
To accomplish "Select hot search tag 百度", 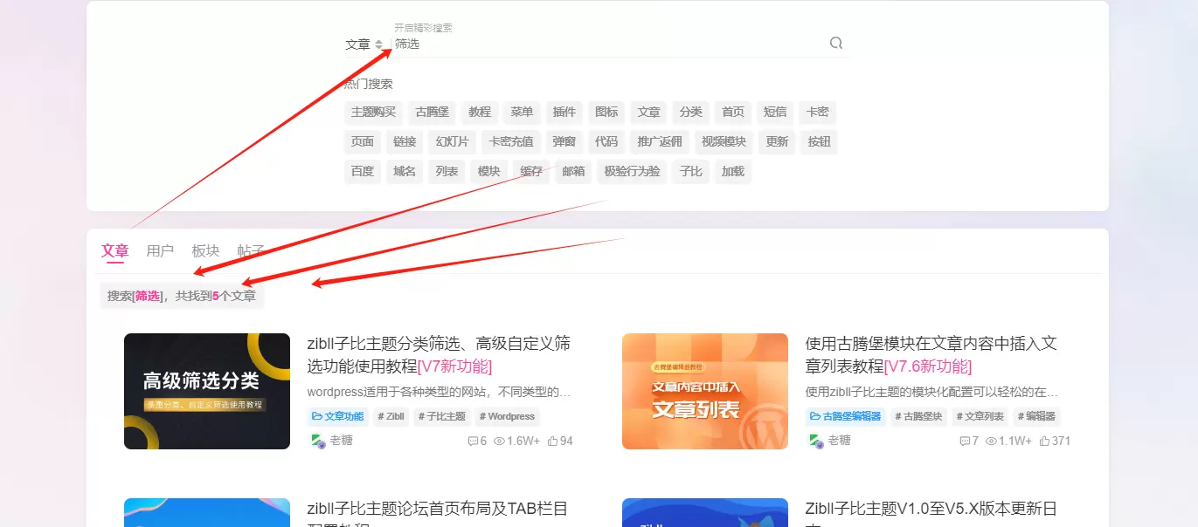I will (x=363, y=172).
